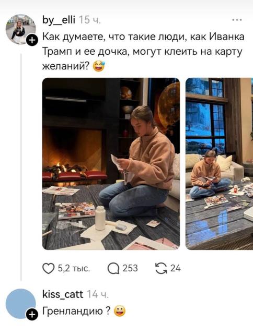Tap the 15 ч. post timestamp
253x334 pixels.
coord(90,20)
